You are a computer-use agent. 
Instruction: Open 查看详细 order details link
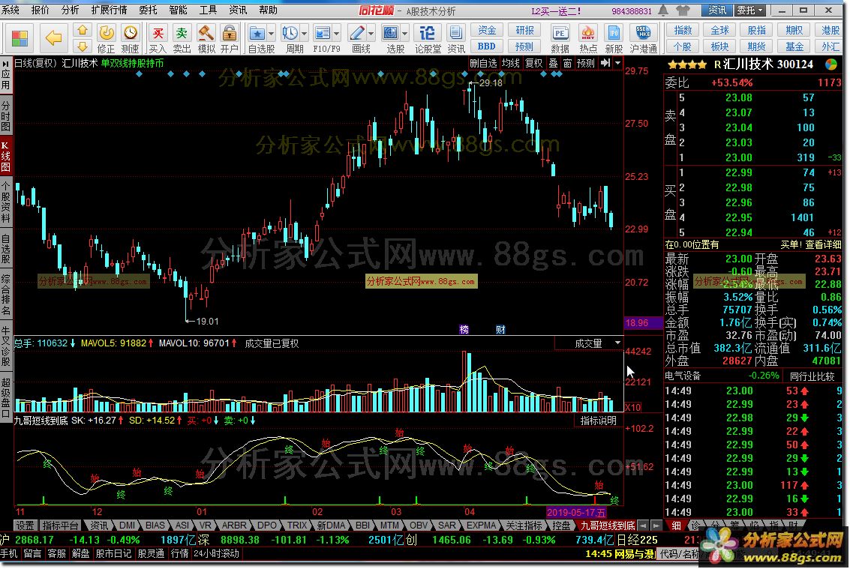point(823,245)
